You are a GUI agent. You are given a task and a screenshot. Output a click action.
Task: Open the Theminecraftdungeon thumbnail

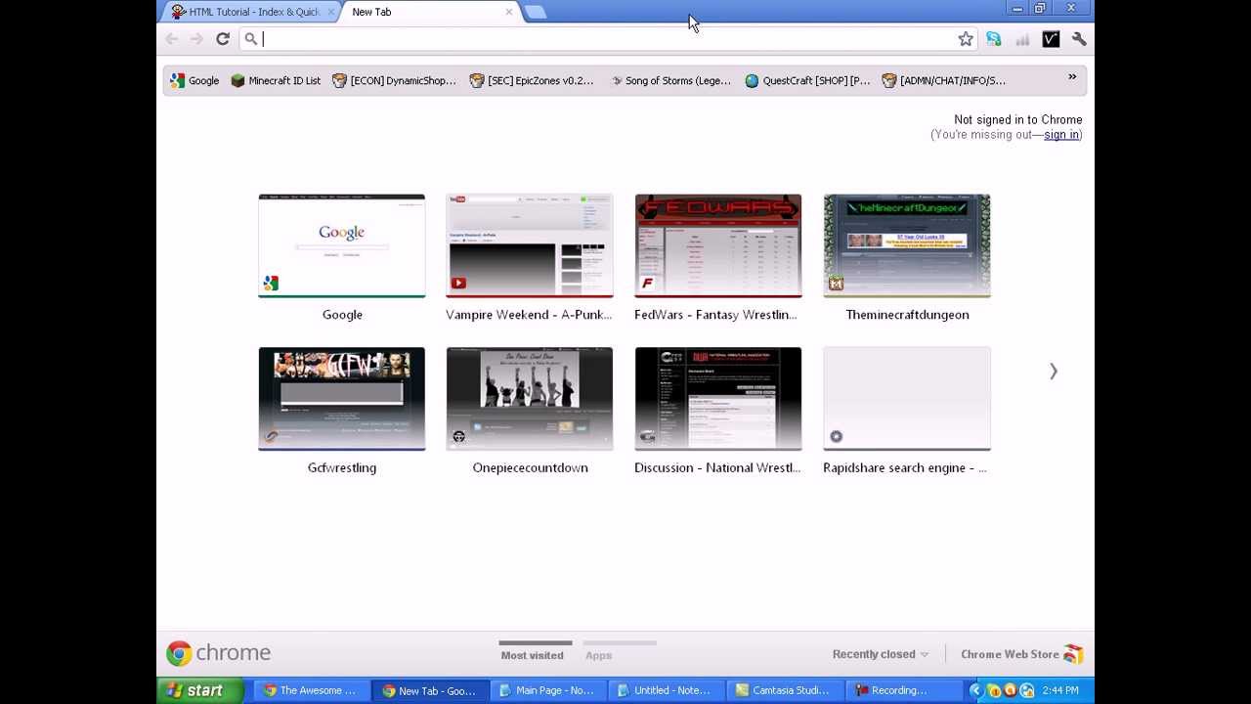[907, 245]
